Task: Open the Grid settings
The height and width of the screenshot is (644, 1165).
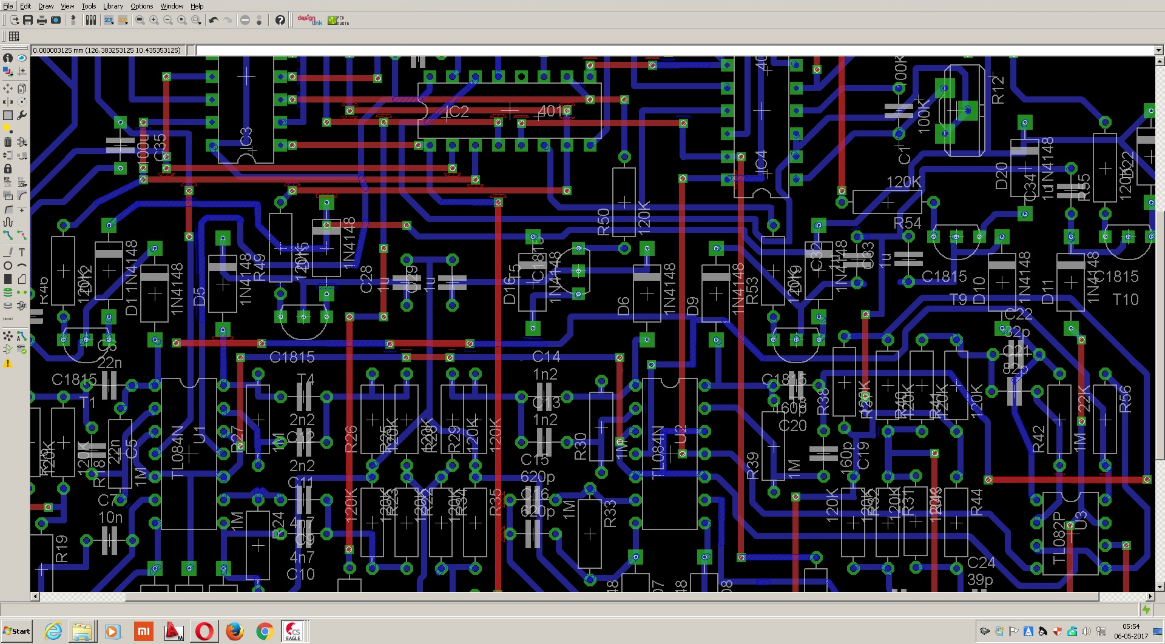Action: (14, 36)
